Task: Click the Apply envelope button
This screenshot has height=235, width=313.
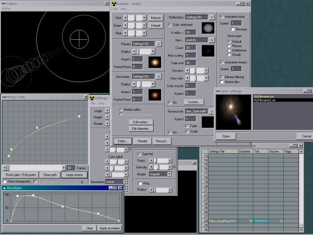Action: click(x=110, y=228)
